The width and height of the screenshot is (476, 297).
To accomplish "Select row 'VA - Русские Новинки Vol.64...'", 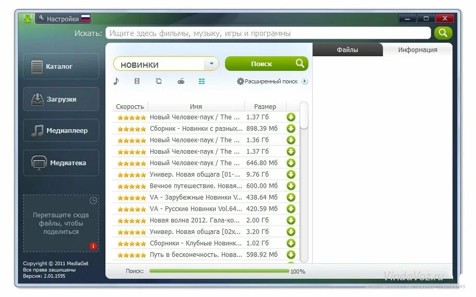I will coord(206,209).
